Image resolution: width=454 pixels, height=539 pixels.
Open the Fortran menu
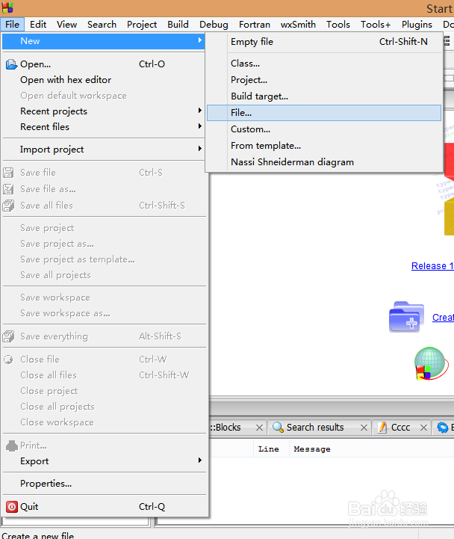(255, 25)
